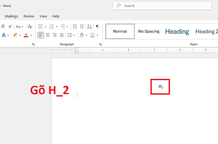Apply text effects with the blue A icon
Screen dimensions: 218x144
(x=4, y=35)
